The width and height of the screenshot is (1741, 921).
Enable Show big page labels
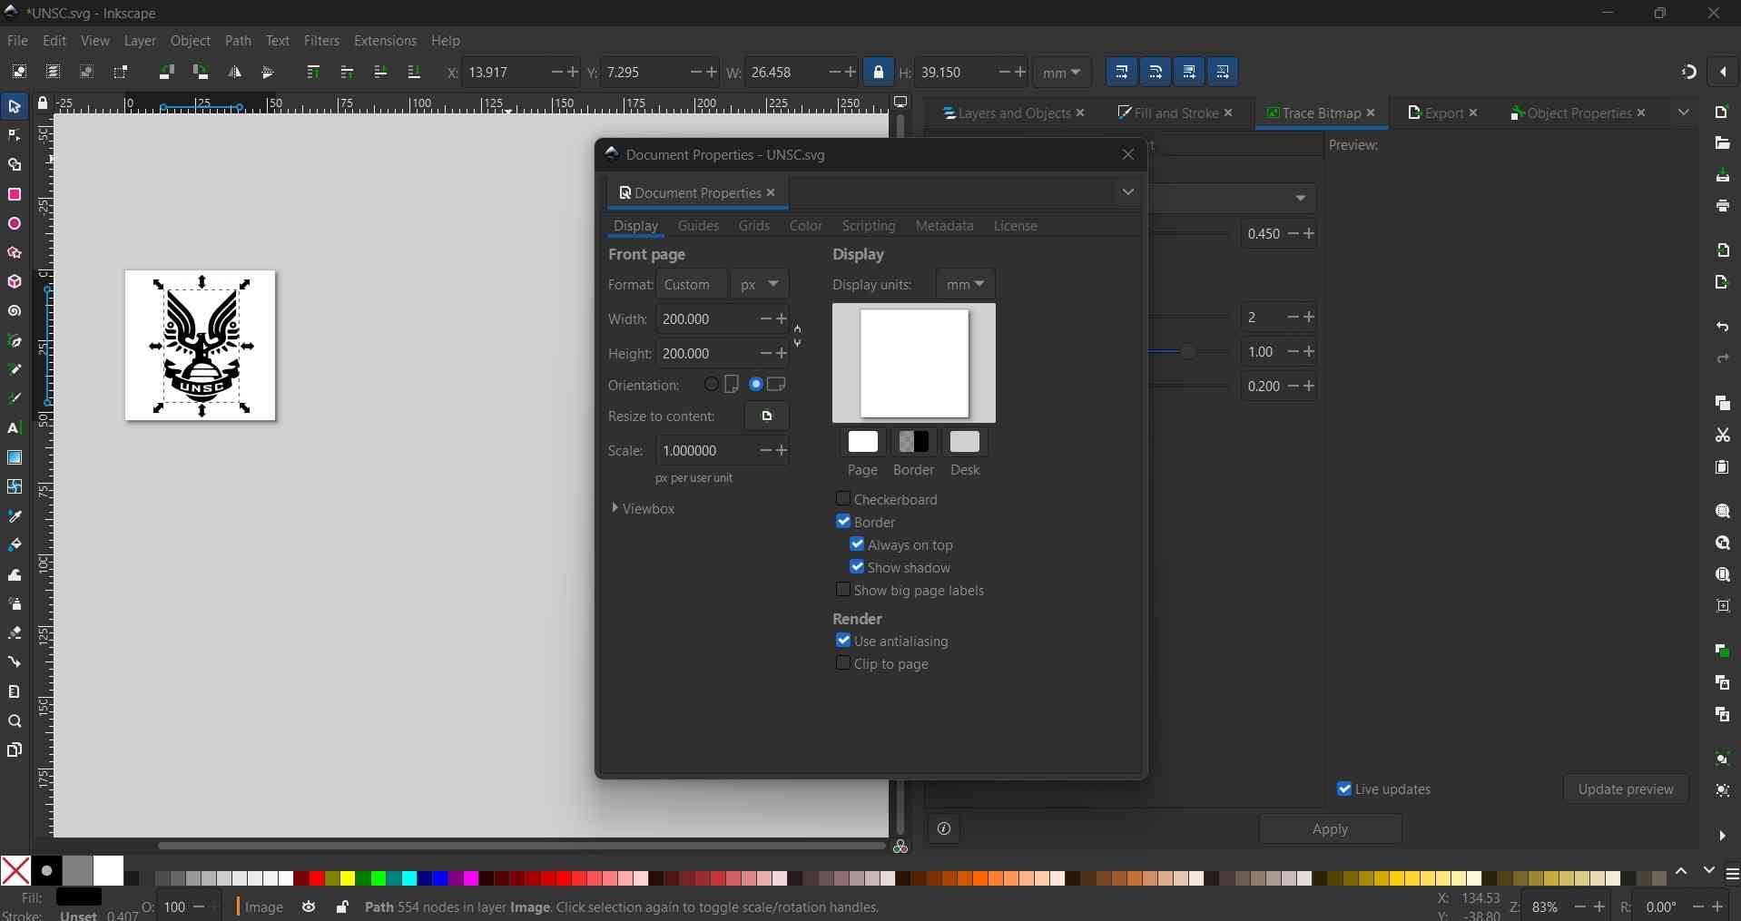pos(843,590)
